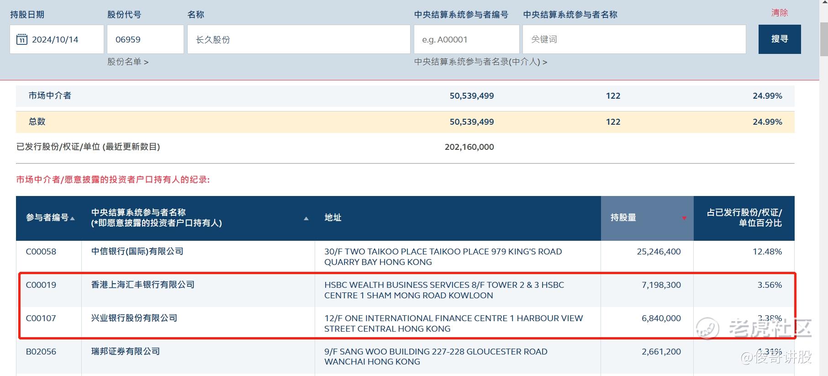The width and height of the screenshot is (828, 376).
Task: Open 中央结算系统参与者名录(中介人) link
Action: click(x=480, y=62)
